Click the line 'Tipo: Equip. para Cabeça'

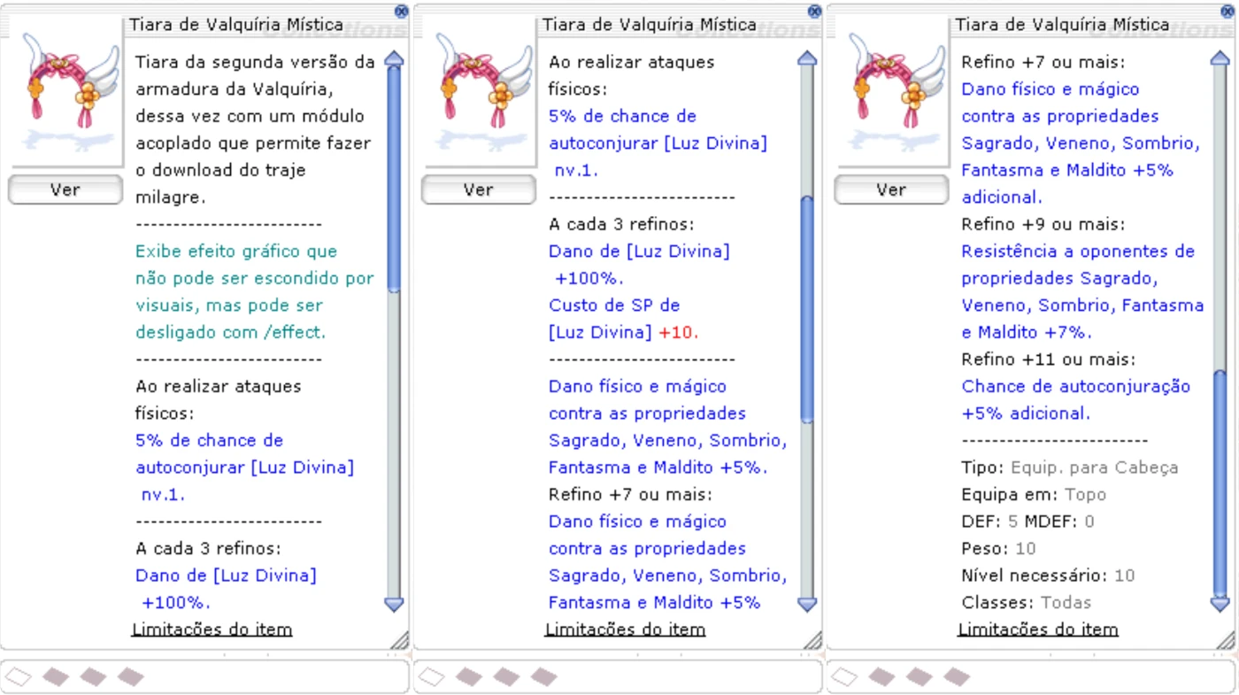click(x=1070, y=467)
